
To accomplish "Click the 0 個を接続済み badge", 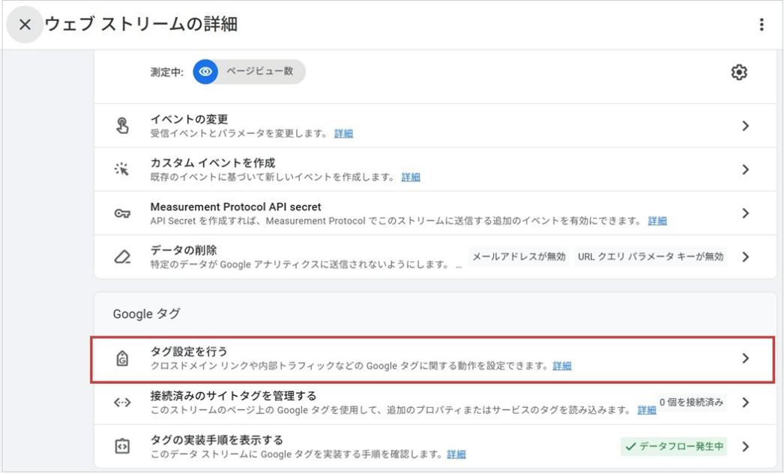I will coord(691,402).
